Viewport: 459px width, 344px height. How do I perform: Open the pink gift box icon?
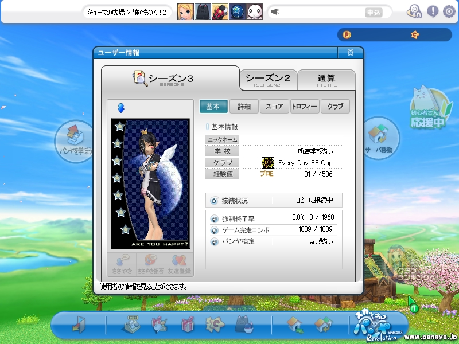(x=188, y=325)
